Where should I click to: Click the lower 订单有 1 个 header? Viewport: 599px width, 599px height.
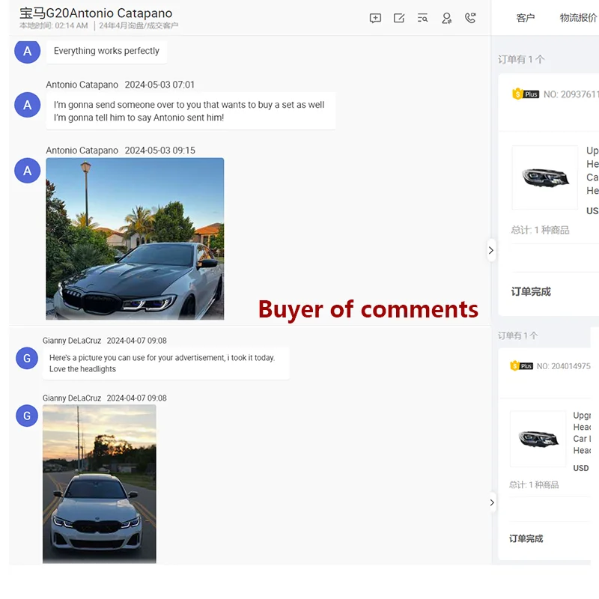pos(517,335)
